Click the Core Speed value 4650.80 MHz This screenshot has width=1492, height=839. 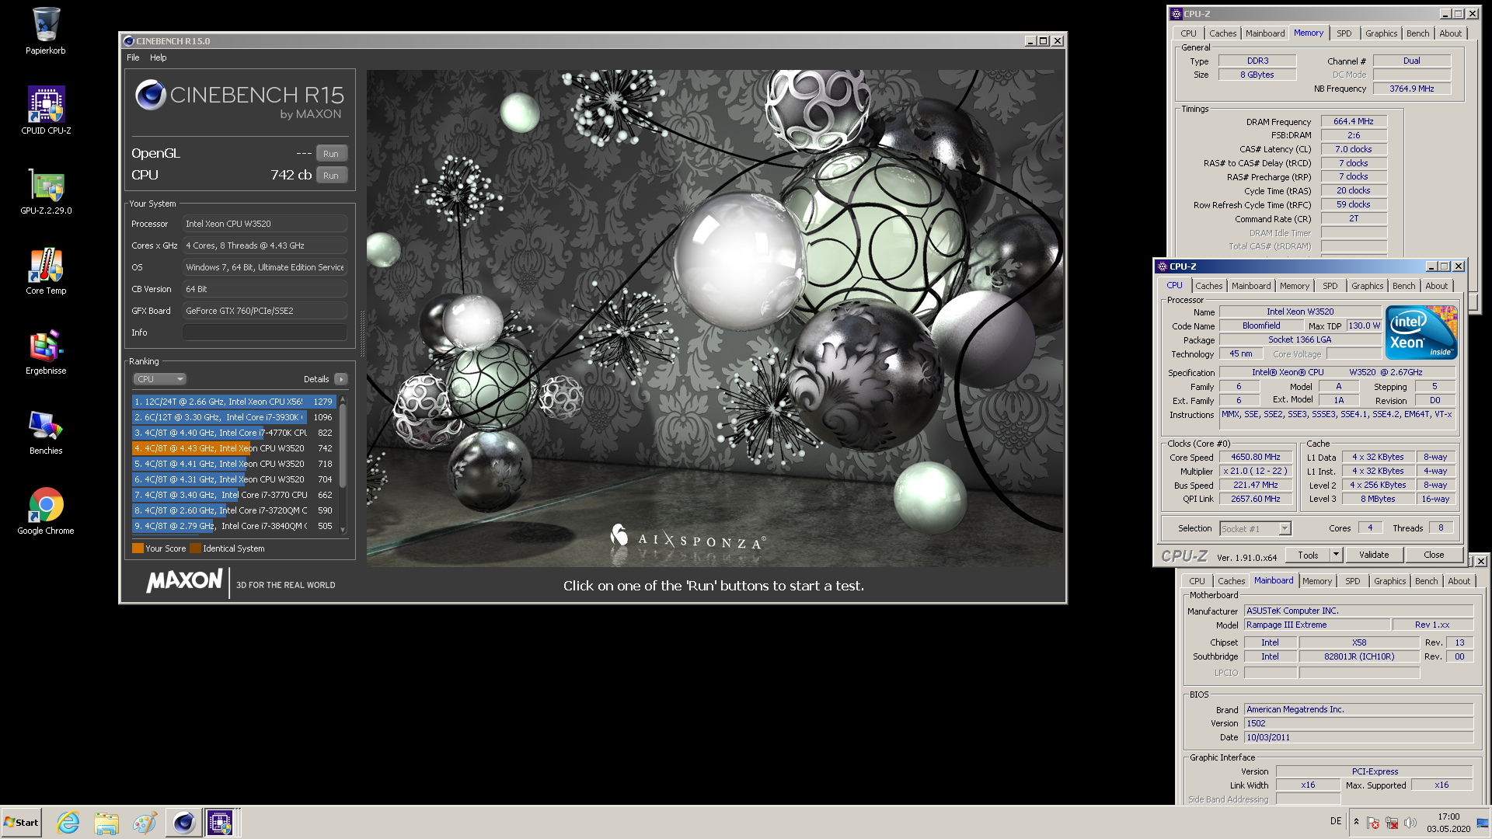pyautogui.click(x=1255, y=458)
